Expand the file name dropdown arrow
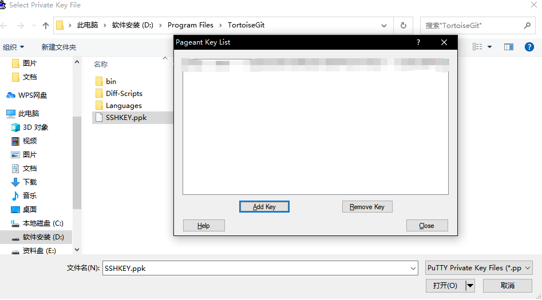The image size is (542, 300). [413, 268]
